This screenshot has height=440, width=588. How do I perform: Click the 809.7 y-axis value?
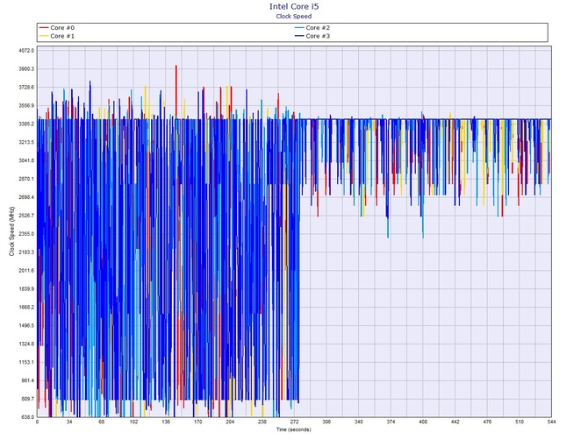tap(27, 399)
